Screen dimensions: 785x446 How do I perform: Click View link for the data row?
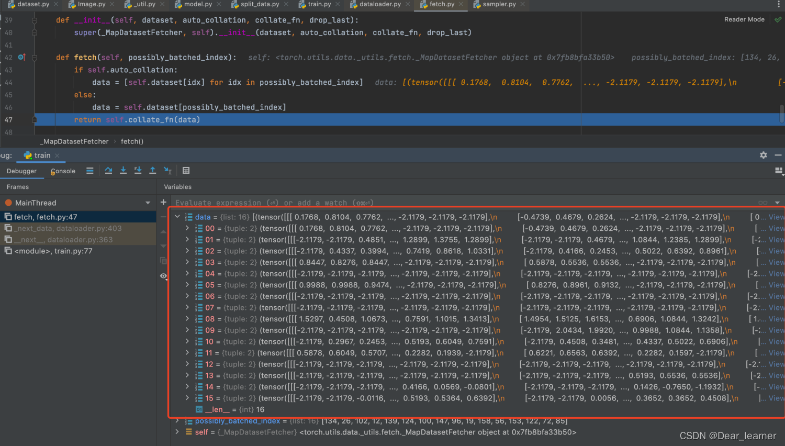pyautogui.click(x=777, y=217)
